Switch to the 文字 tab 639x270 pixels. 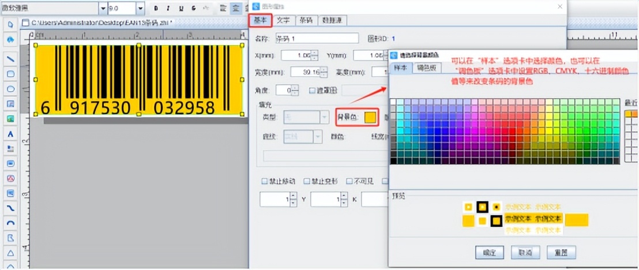283,20
